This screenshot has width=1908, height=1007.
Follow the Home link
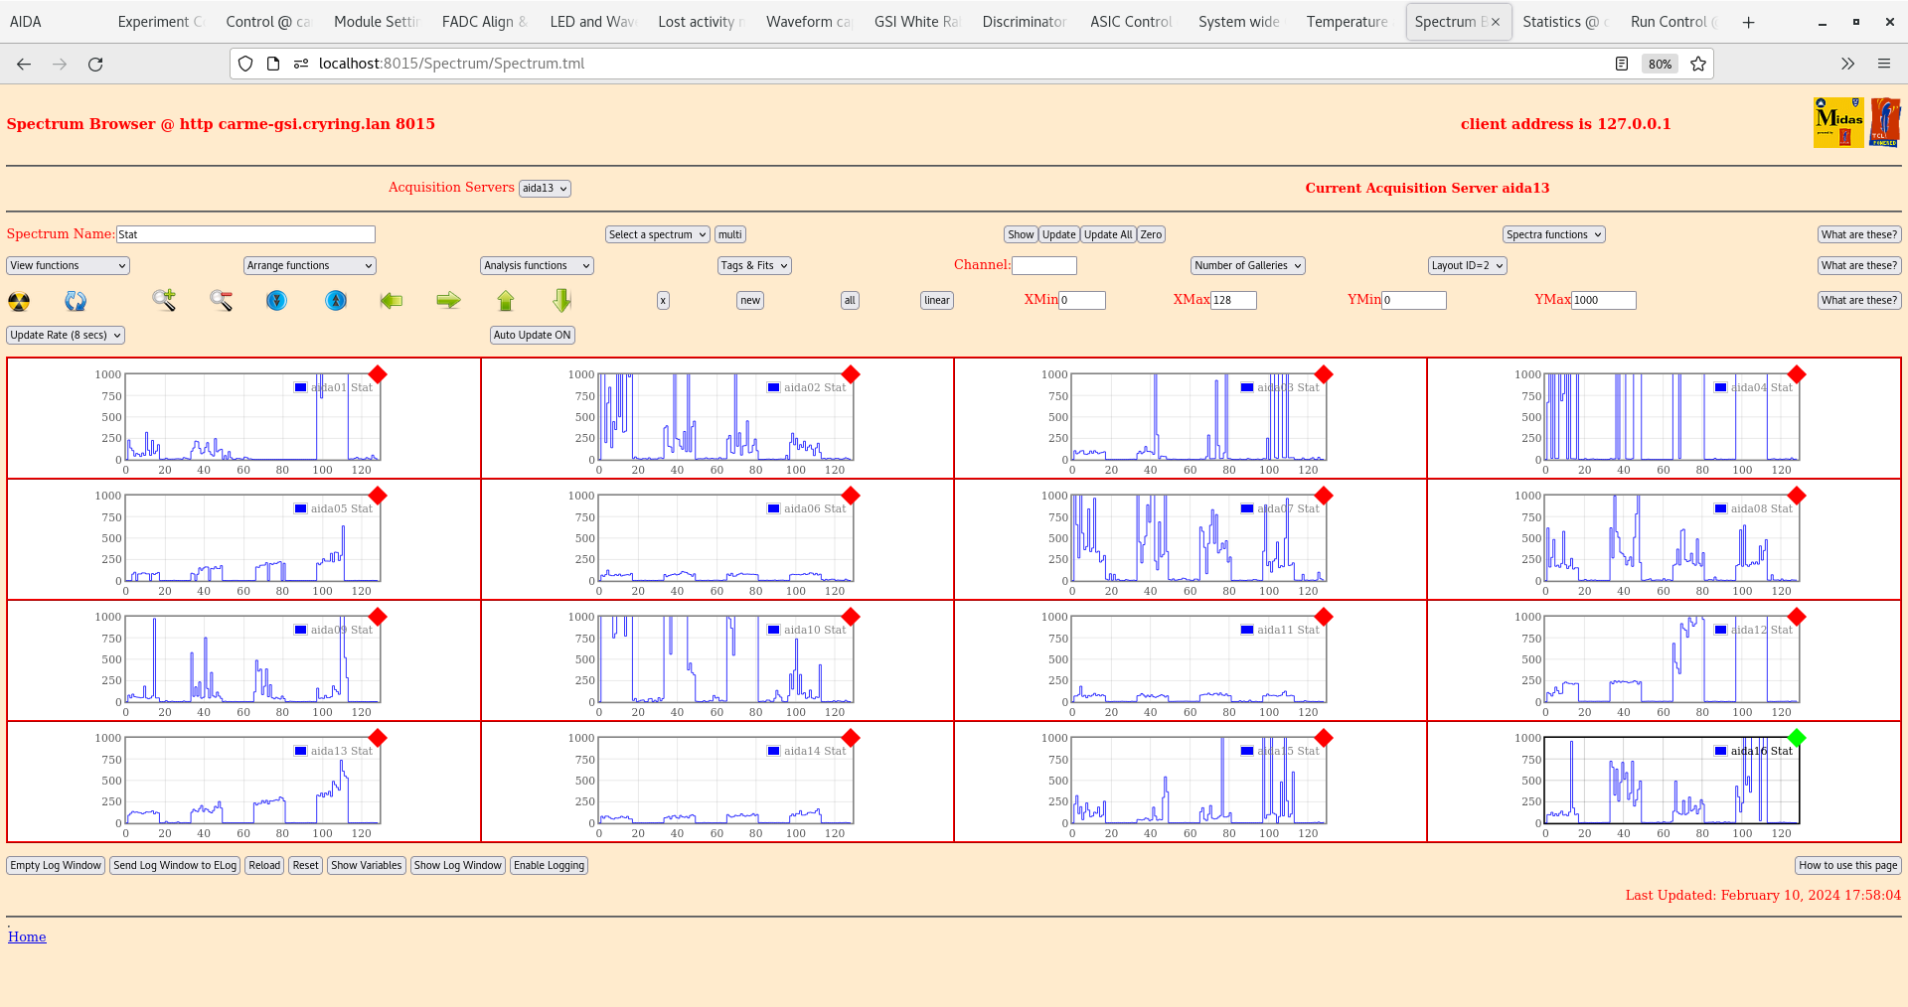click(27, 936)
